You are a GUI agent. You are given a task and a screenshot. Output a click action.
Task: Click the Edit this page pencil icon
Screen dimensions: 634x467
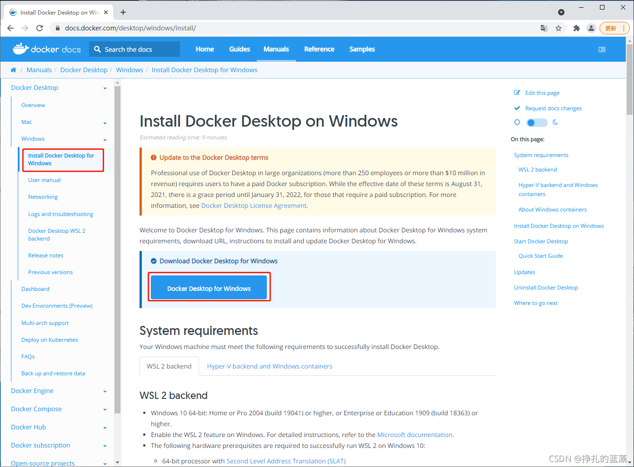click(517, 93)
